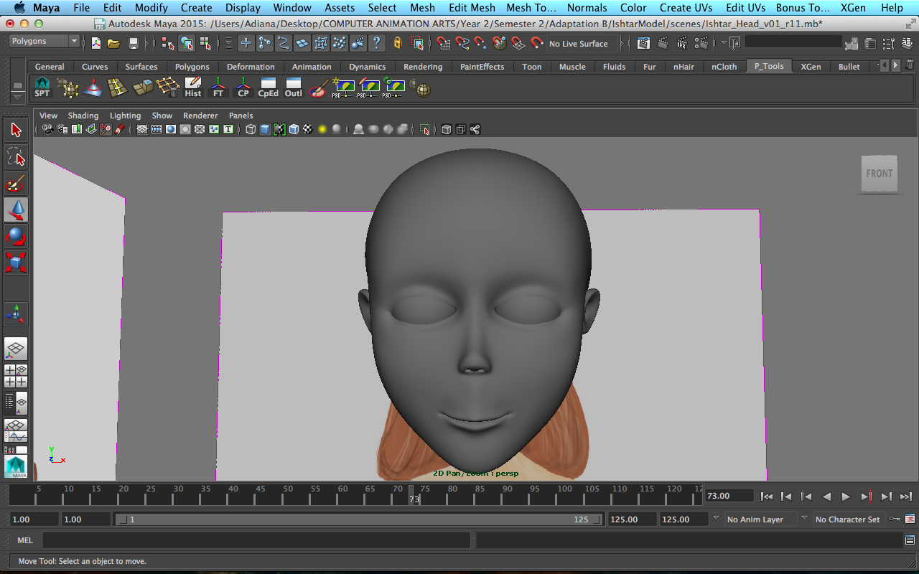
Task: Select the Scale tool in the toolbox
Action: click(x=16, y=262)
